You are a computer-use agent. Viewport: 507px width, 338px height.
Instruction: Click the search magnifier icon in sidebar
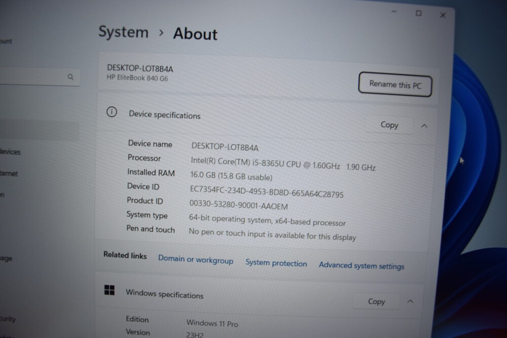(x=70, y=77)
